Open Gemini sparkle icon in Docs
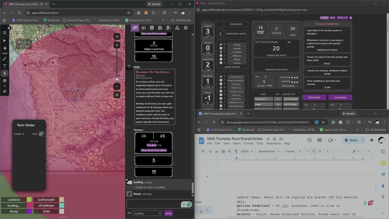The height and width of the screenshot is (219, 389). 372,140
